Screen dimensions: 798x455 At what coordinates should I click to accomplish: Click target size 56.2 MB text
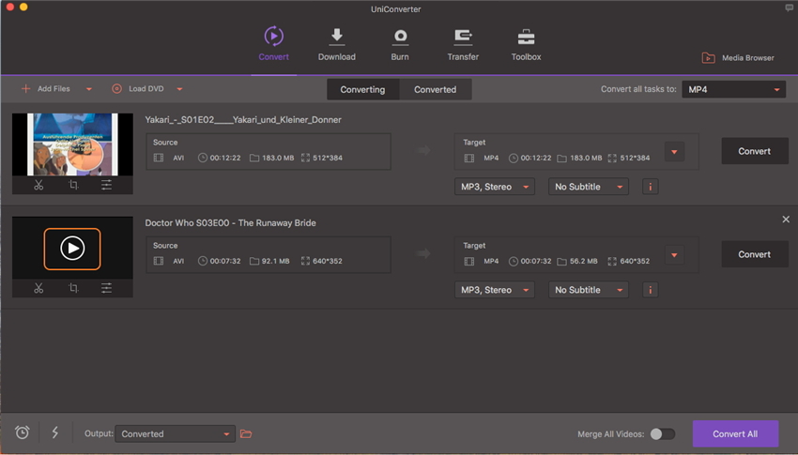tap(584, 262)
